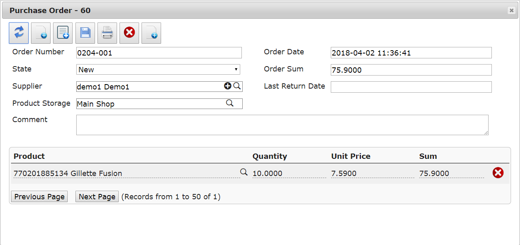The image size is (520, 245).
Task: Click into the Order Number field
Action: pos(159,53)
